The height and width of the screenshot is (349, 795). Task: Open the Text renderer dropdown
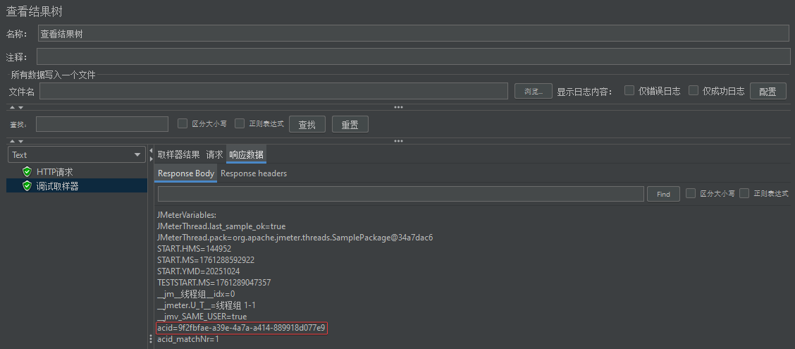click(76, 154)
